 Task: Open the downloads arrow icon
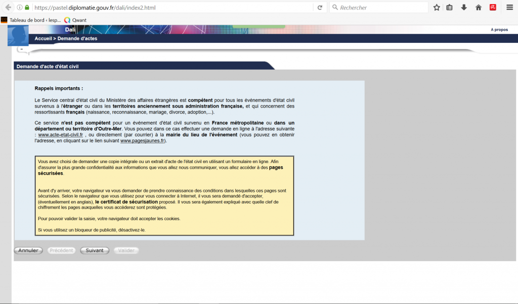coord(464,8)
